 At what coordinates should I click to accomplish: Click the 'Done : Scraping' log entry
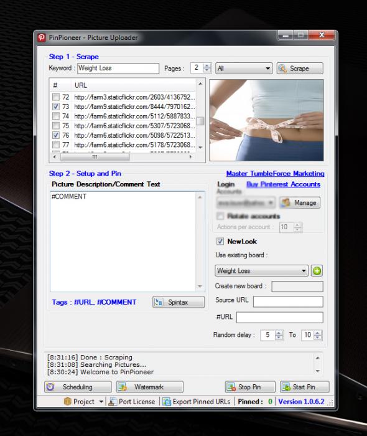click(x=90, y=358)
